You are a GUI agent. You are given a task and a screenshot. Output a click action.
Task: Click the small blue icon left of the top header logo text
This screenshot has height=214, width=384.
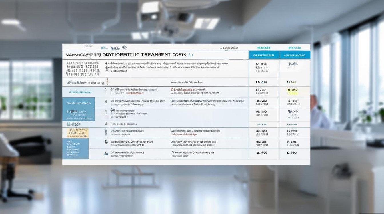[x=104, y=48]
